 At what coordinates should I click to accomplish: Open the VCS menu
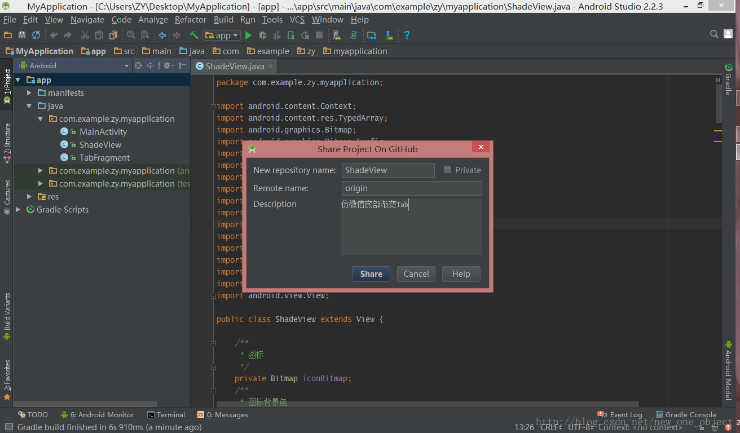(x=297, y=19)
